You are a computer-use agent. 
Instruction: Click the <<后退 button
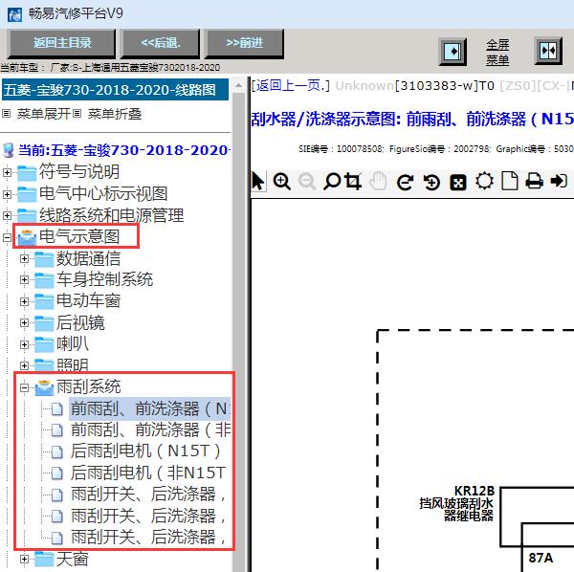161,44
